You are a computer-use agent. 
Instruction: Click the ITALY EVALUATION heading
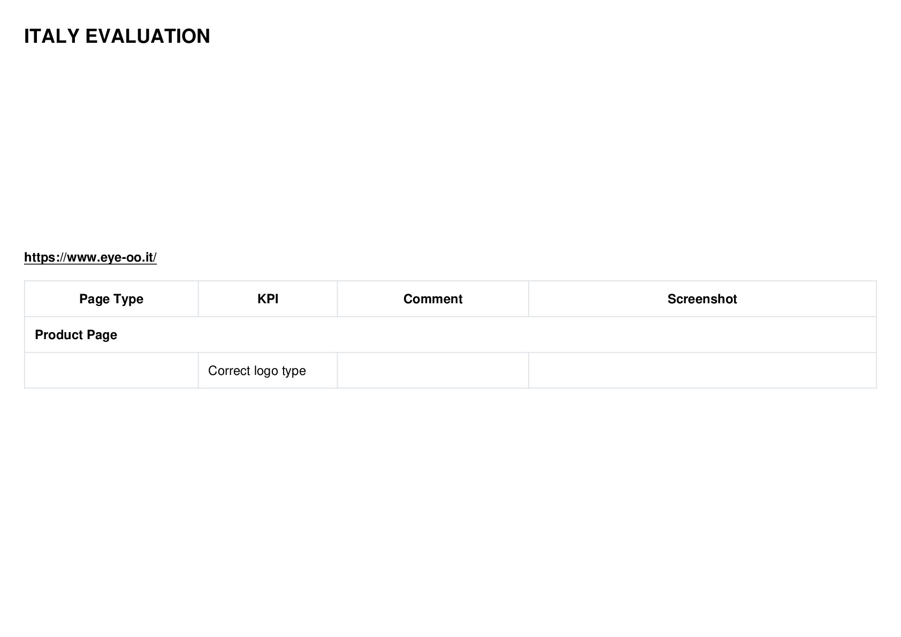coord(117,36)
